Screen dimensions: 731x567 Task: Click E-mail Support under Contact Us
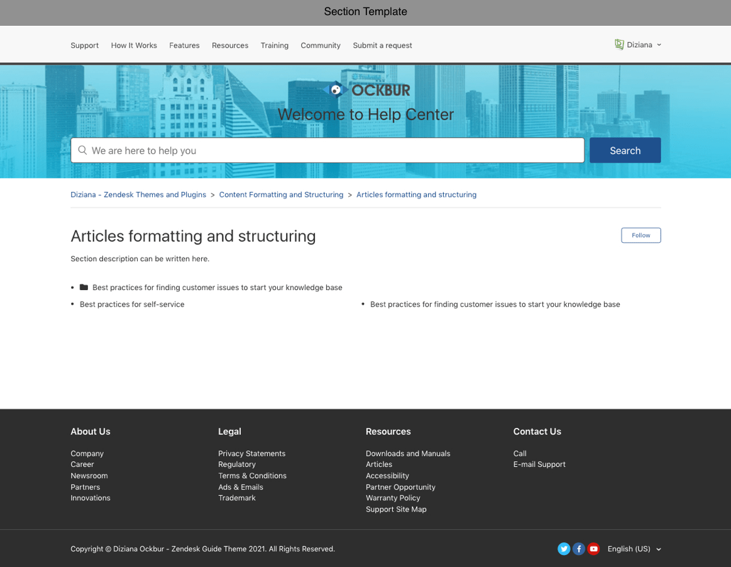[539, 464]
